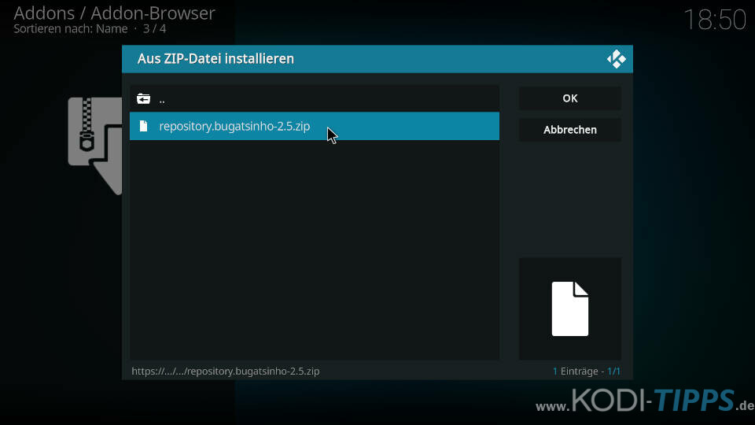Click the 'Aus ZIP-Datei installieren' dialog title

215,59
